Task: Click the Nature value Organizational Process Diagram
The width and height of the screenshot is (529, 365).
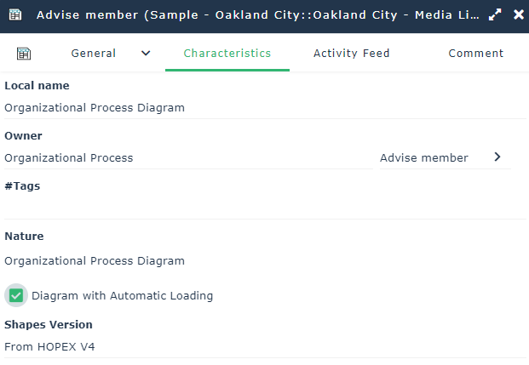Action: pyautogui.click(x=95, y=261)
